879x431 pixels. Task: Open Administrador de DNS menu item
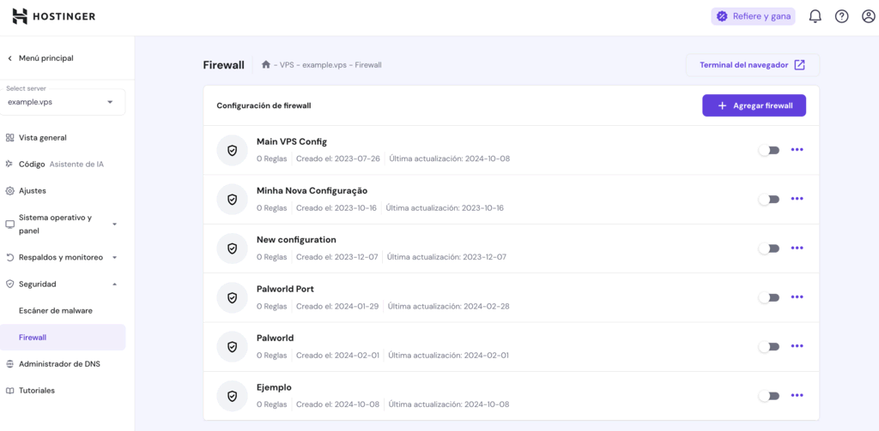click(x=59, y=363)
